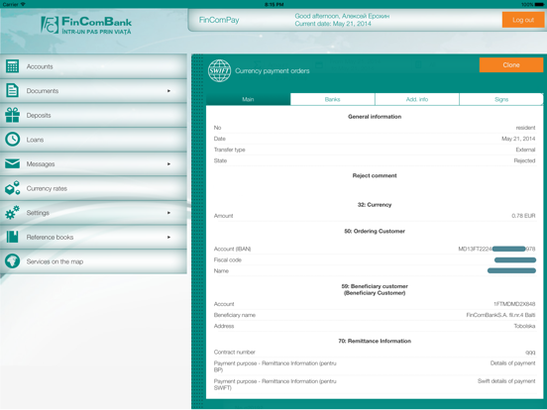This screenshot has width=547, height=410.
Task: Open the Accounts menu item
Action: 93,66
